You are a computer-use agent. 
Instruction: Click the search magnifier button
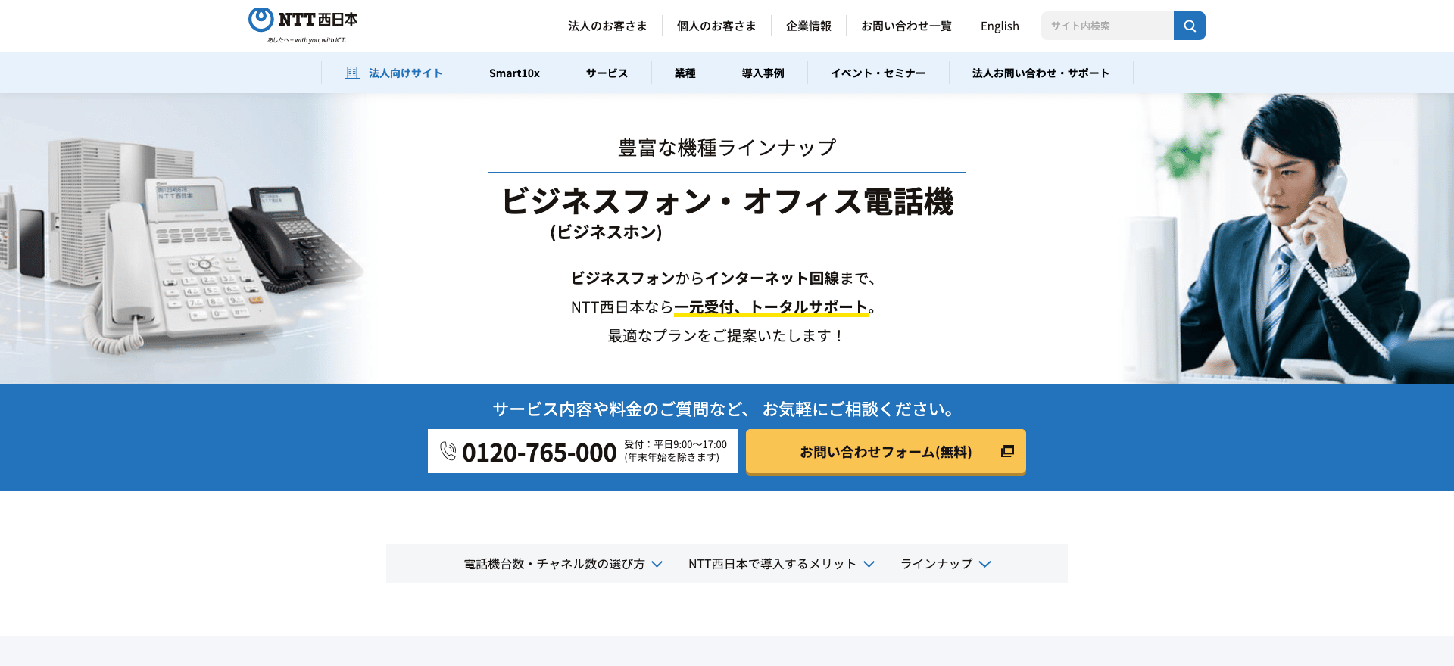[1190, 26]
